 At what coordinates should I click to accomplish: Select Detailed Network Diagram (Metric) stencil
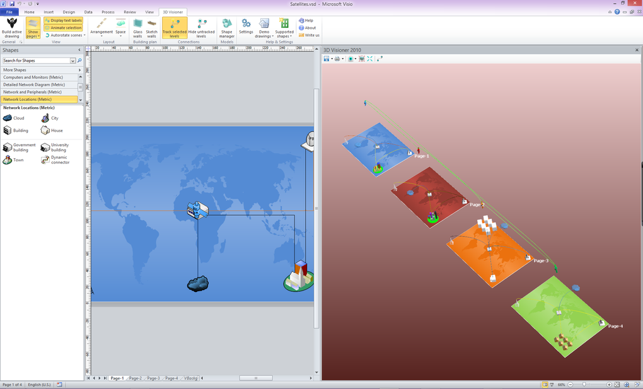39,84
